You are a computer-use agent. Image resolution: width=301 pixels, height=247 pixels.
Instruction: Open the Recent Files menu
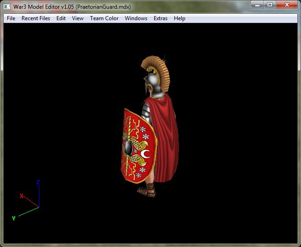(x=36, y=18)
